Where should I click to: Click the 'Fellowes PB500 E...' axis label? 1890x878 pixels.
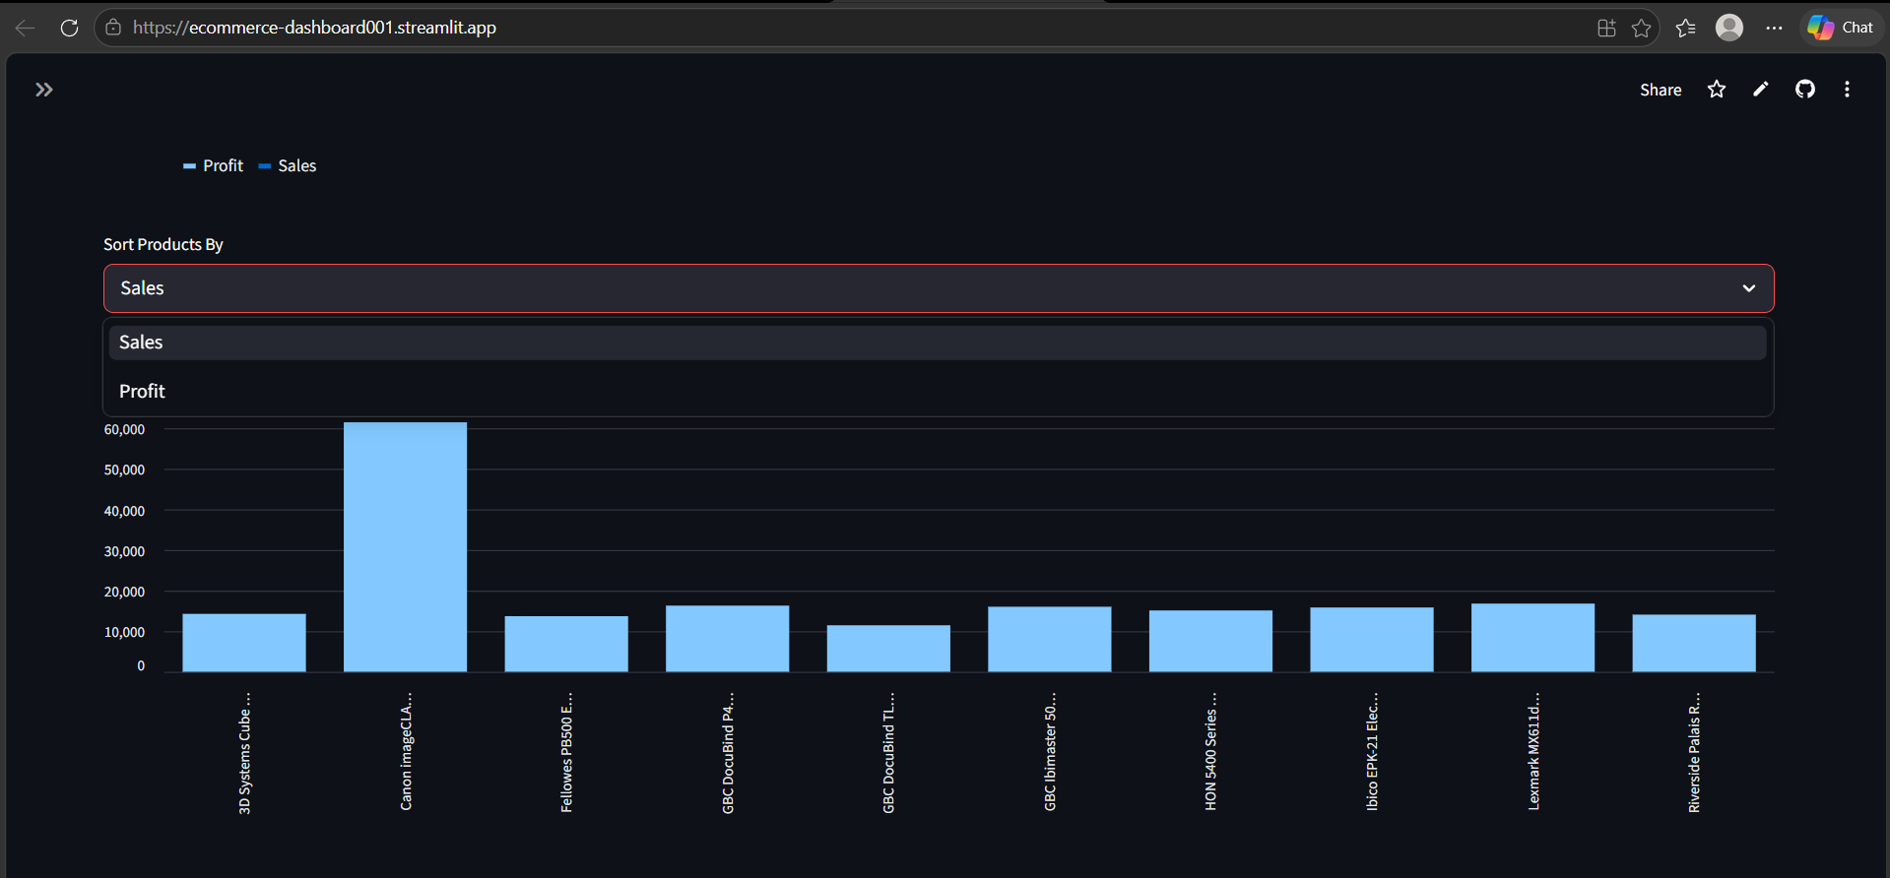pyautogui.click(x=566, y=753)
